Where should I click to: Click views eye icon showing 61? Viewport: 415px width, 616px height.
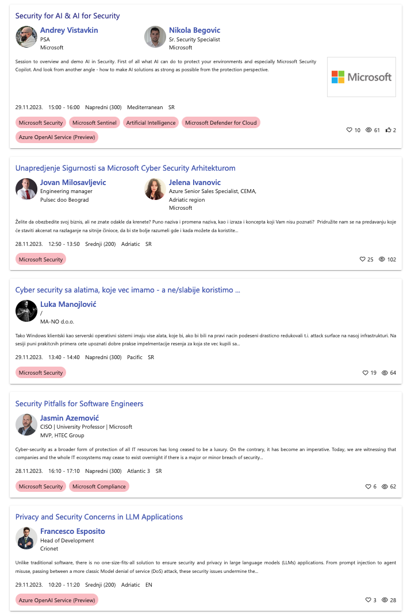click(x=368, y=130)
